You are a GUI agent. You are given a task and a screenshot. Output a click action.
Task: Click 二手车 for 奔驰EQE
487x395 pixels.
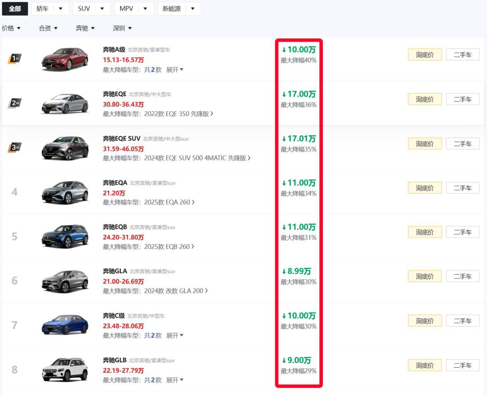click(462, 99)
